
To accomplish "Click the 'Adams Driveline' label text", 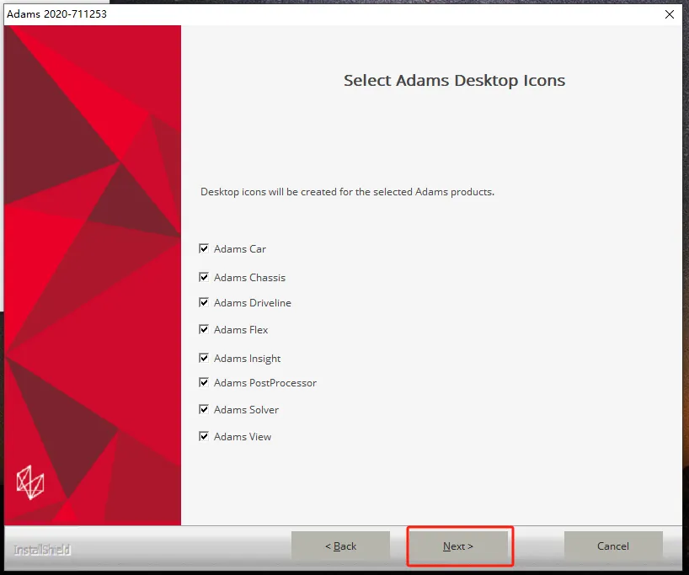I will (252, 303).
